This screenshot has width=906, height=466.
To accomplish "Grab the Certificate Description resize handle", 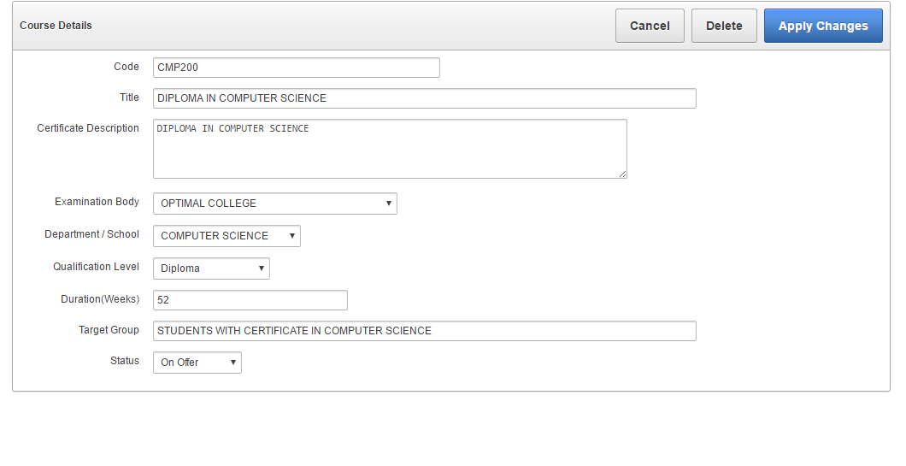I will pos(622,174).
